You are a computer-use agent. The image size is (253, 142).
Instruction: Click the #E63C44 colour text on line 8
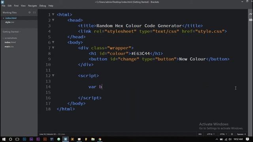click(x=141, y=54)
